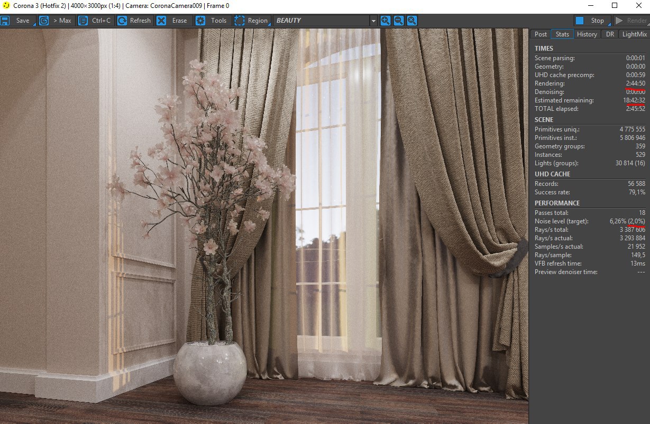Switch to the LightMix tab

pyautogui.click(x=634, y=34)
